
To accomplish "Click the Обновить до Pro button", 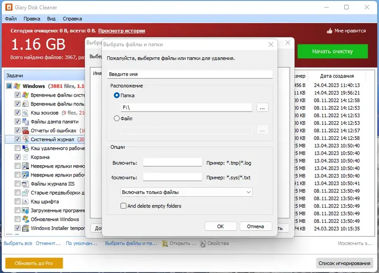I will pos(34,263).
